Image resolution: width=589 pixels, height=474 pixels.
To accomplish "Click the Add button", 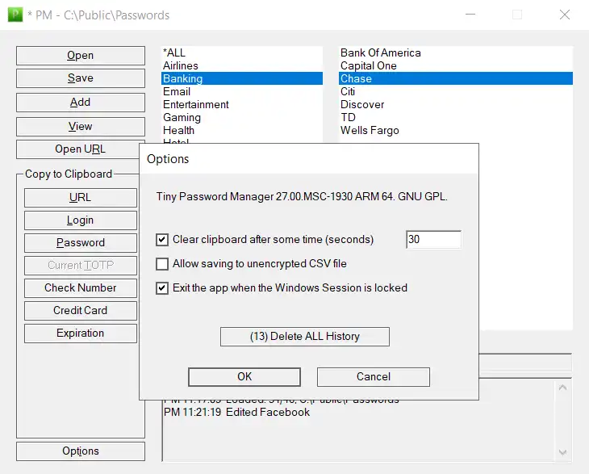I will [x=81, y=103].
